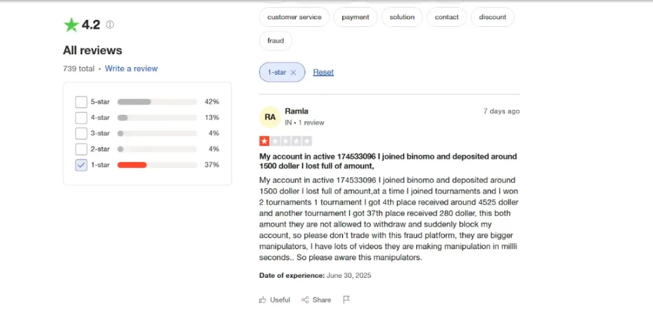The height and width of the screenshot is (325, 653).
Task: Click the Share icon under review
Action: pyautogui.click(x=305, y=299)
